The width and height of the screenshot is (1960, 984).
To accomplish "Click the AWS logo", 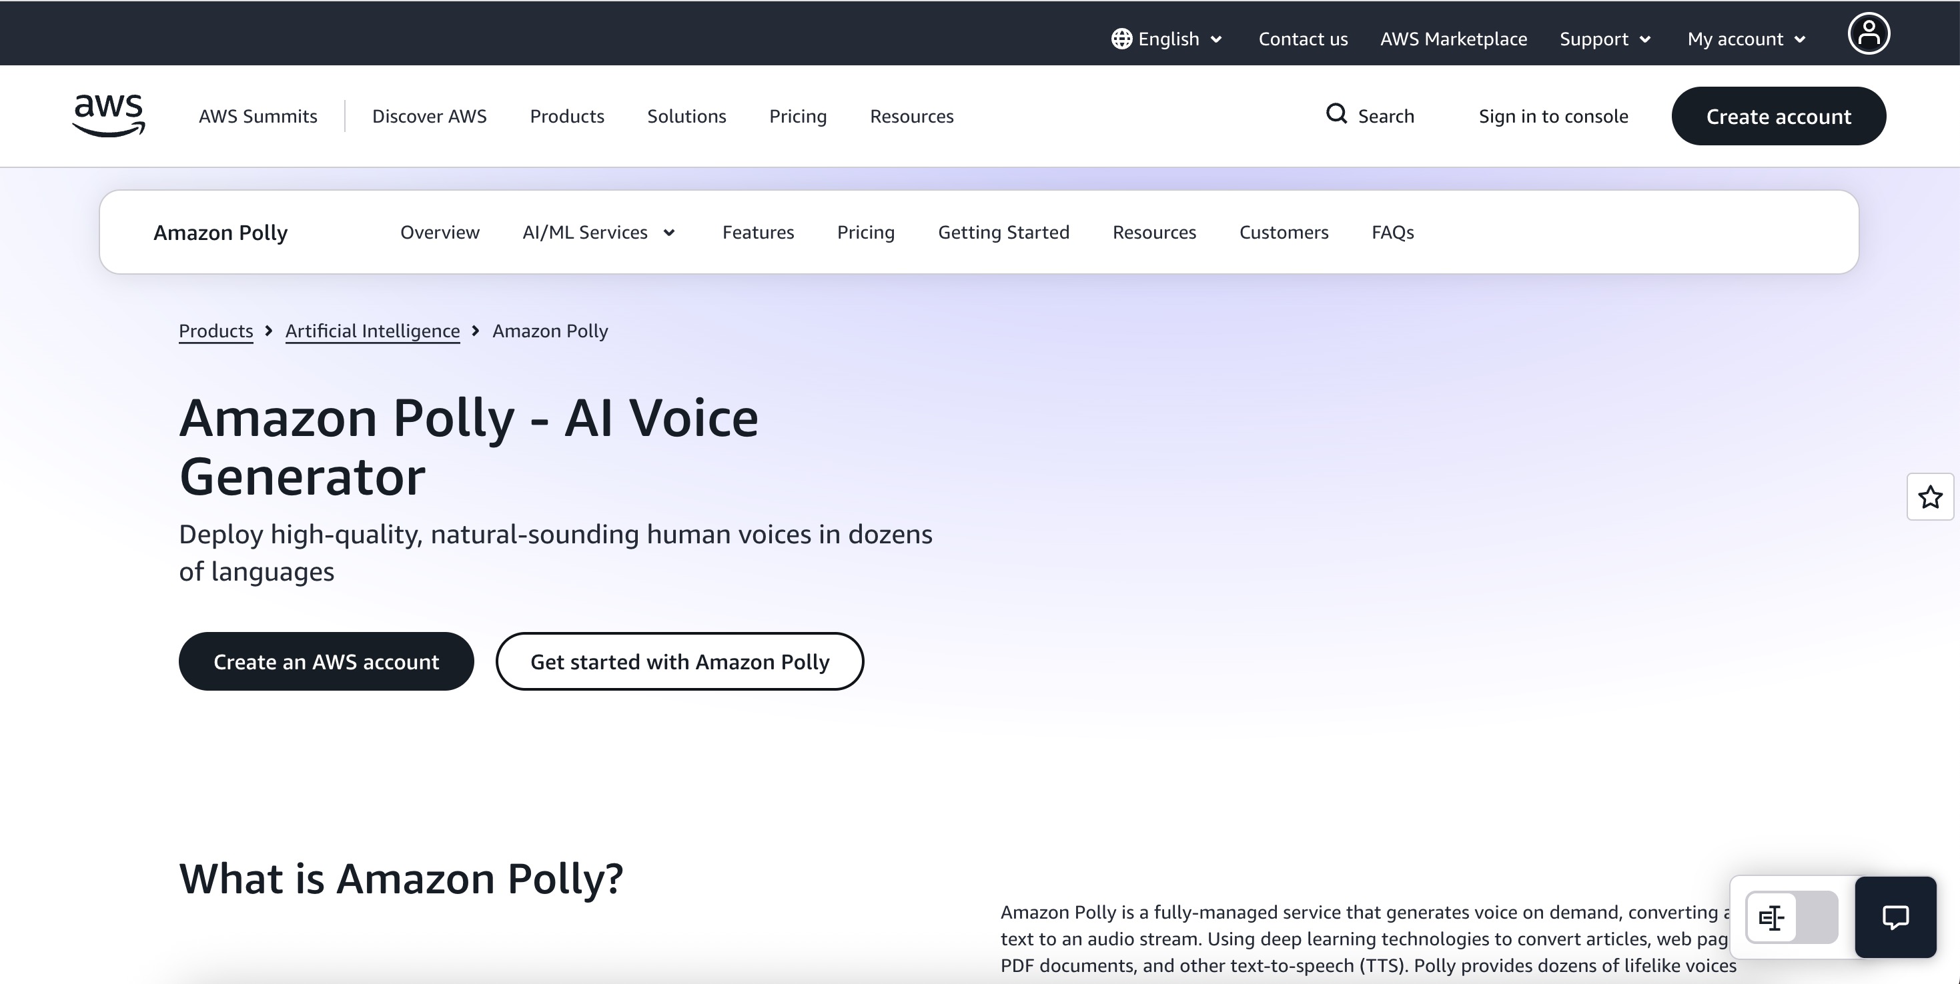I will pyautogui.click(x=109, y=115).
